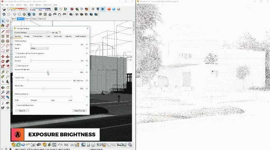
Task: Expand the Mode dropdown set to White
Action: pos(39,48)
